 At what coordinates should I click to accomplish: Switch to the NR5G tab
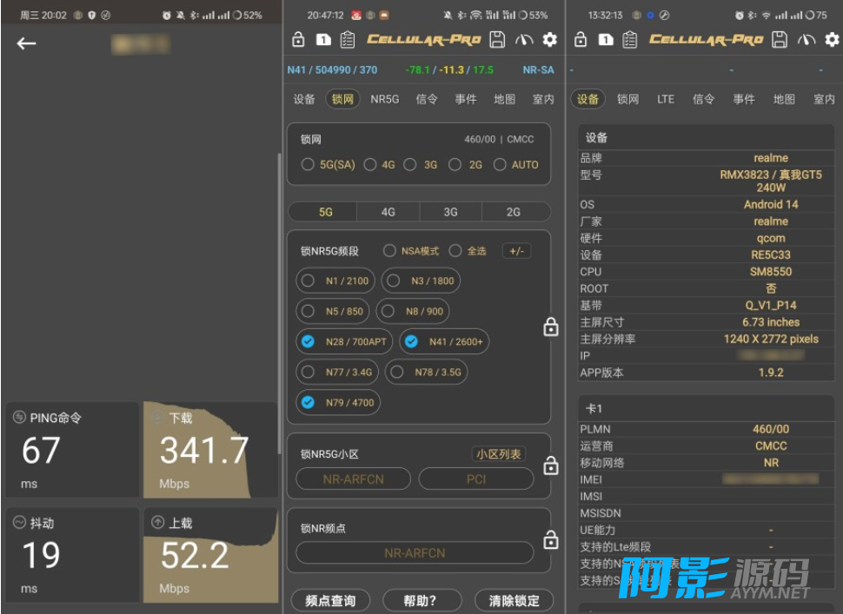coord(384,99)
